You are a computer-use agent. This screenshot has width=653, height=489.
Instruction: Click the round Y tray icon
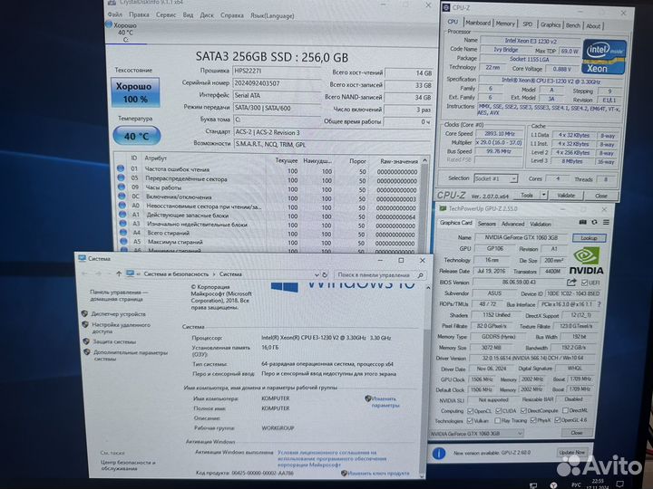553,484
